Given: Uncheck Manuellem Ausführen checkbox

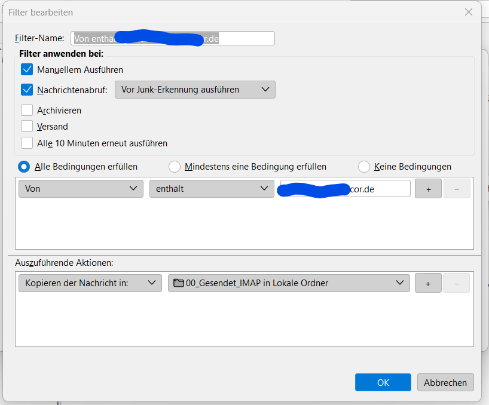Looking at the screenshot, I should click(x=27, y=69).
